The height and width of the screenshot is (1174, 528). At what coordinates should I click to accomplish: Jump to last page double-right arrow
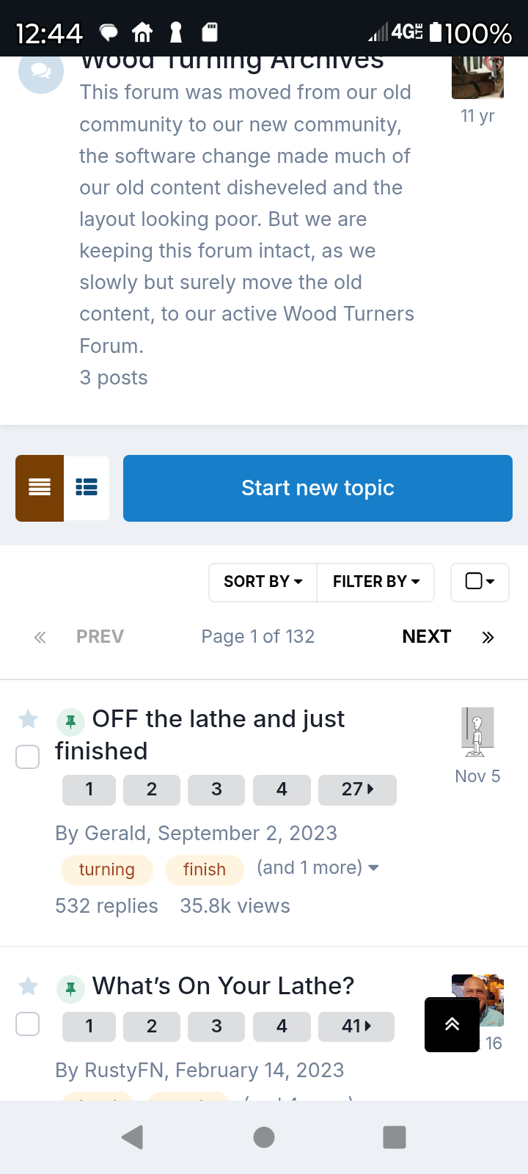point(488,637)
